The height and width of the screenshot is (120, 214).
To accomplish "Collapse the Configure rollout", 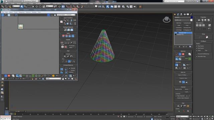I will (x=203, y=41).
